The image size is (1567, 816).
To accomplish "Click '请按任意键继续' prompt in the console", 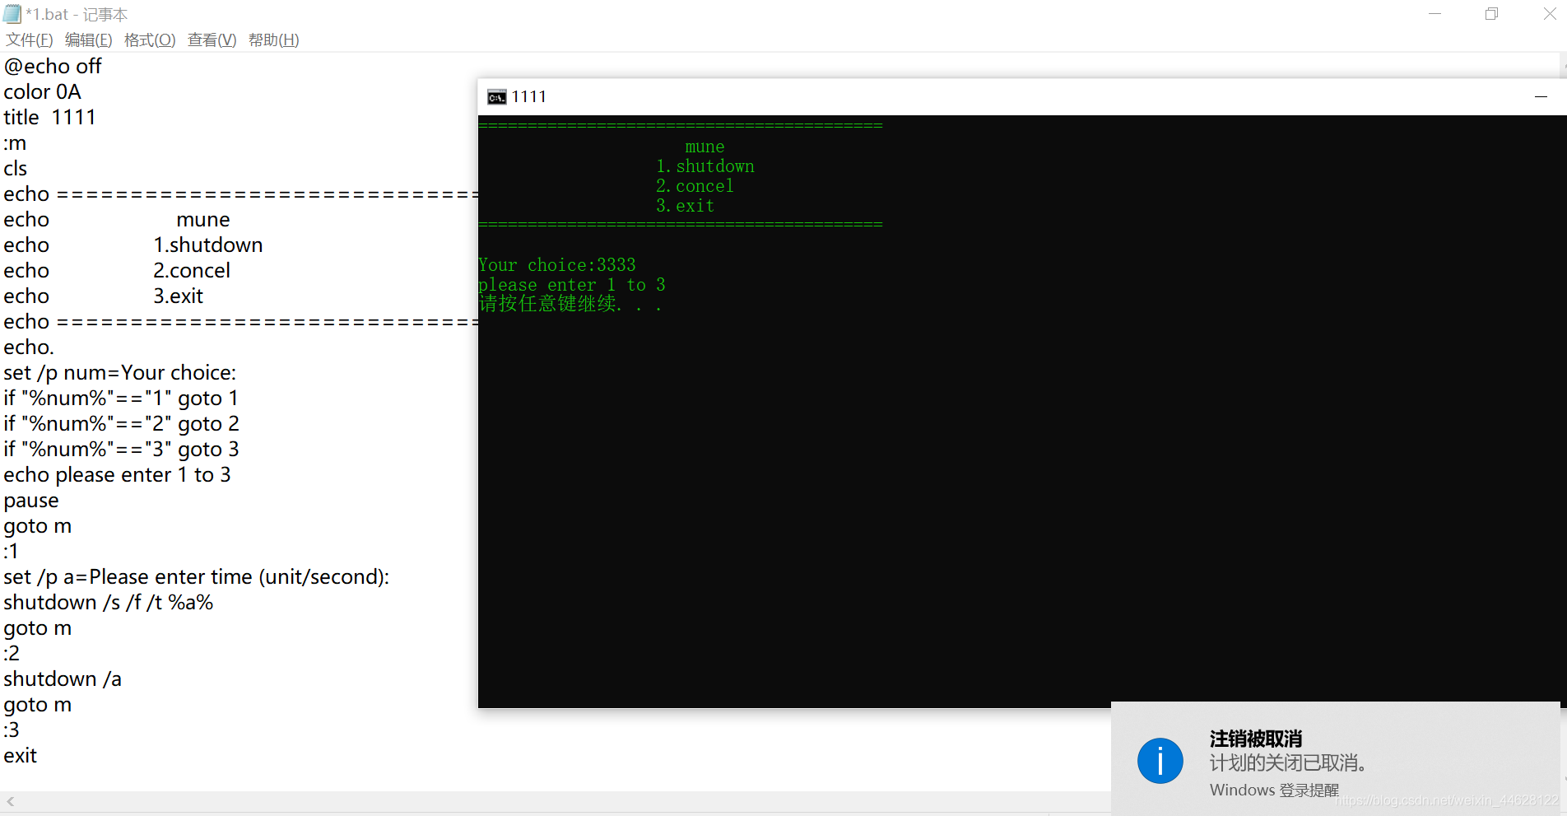I will (x=570, y=304).
